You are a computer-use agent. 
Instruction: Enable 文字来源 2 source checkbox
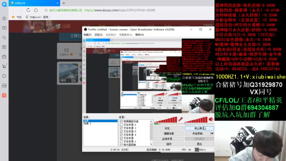121,141
